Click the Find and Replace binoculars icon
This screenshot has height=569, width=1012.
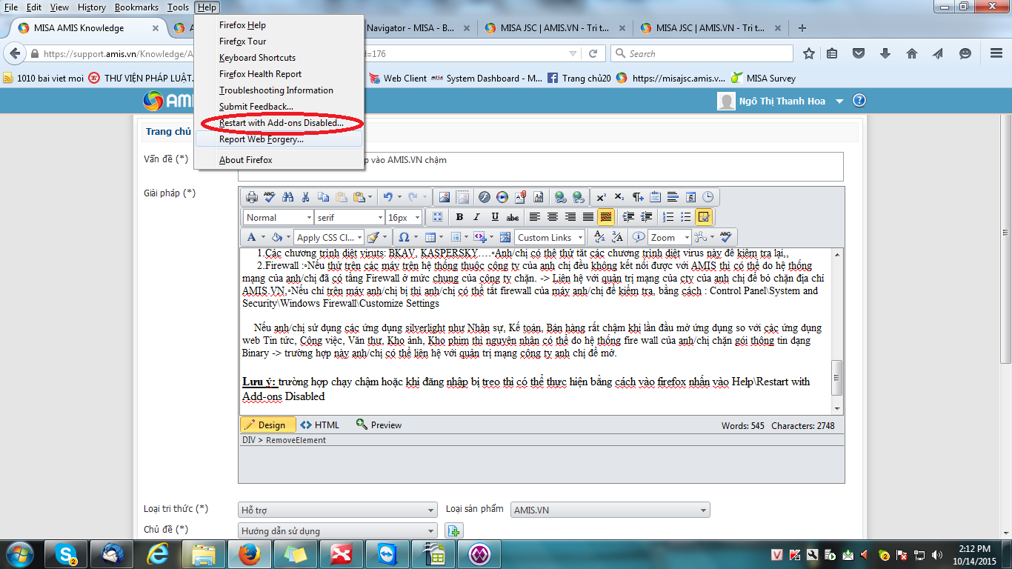click(287, 197)
